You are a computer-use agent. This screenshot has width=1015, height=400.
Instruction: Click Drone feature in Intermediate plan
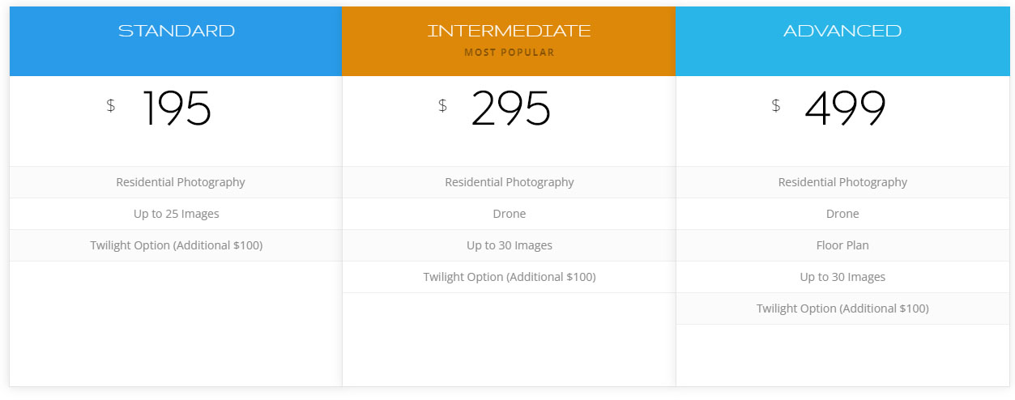509,214
